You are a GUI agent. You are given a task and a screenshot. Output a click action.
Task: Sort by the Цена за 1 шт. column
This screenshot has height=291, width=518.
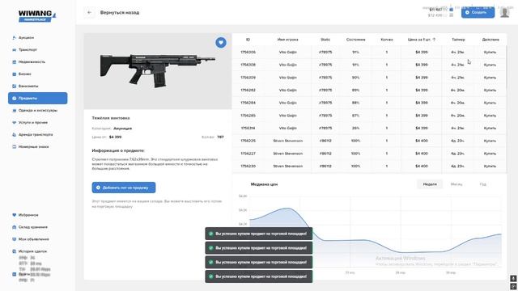[421, 40]
